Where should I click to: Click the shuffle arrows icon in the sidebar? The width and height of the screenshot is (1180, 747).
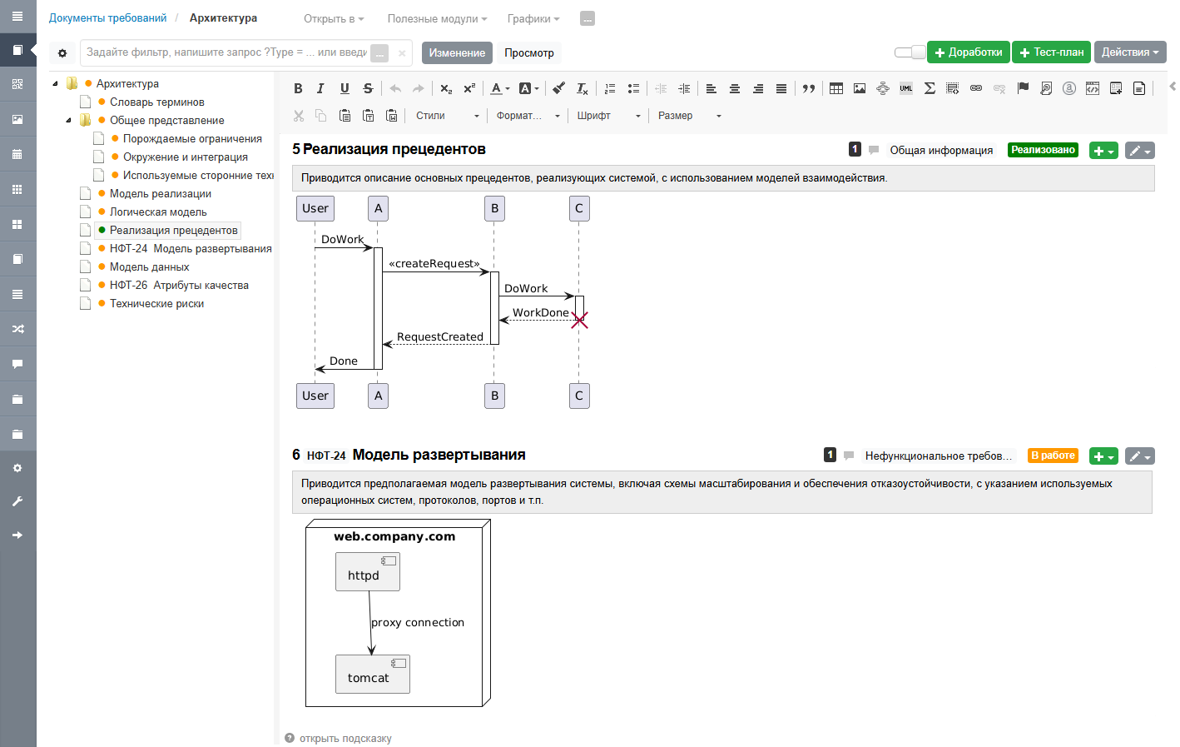point(17,329)
